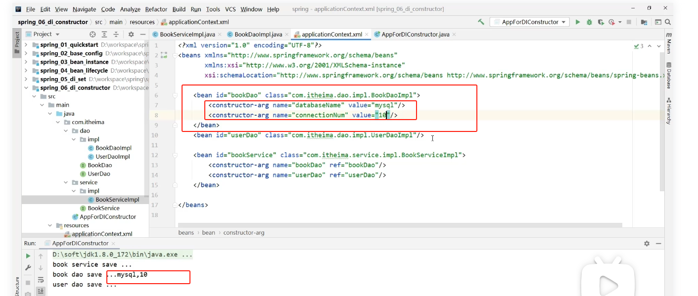Toggle the Database tool window stripe
Image resolution: width=698 pixels, height=296 pixels.
668,75
